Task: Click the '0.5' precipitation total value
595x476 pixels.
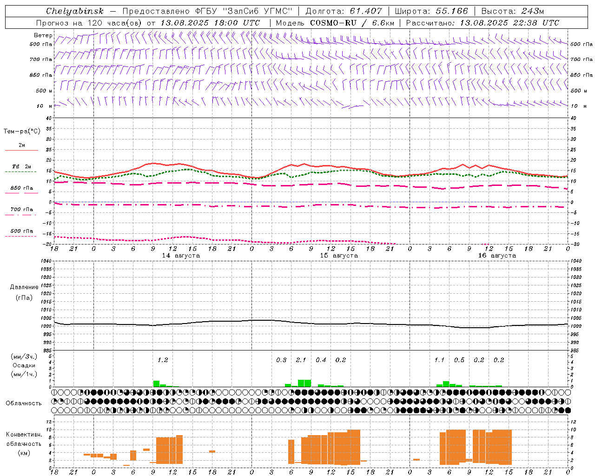Action: coord(459,360)
